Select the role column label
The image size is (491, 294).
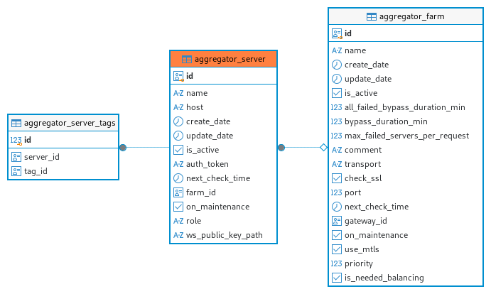pos(193,221)
